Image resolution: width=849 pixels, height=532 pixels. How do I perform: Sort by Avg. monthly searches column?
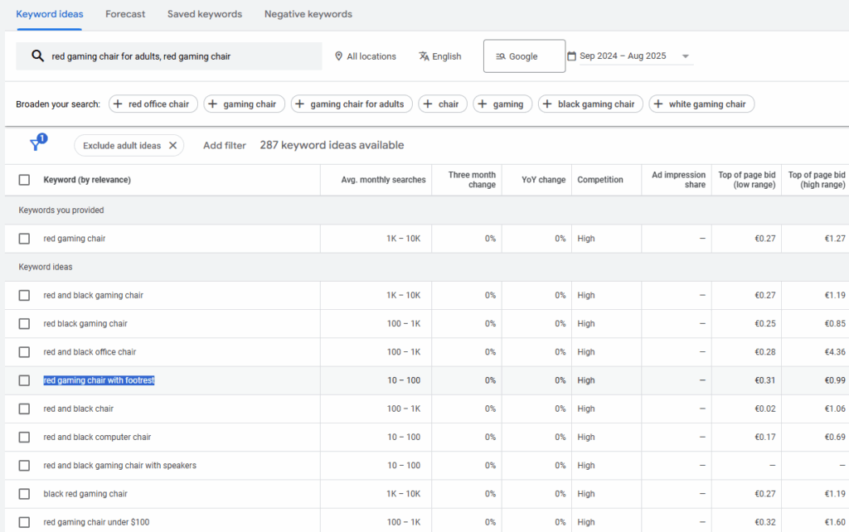(x=383, y=180)
